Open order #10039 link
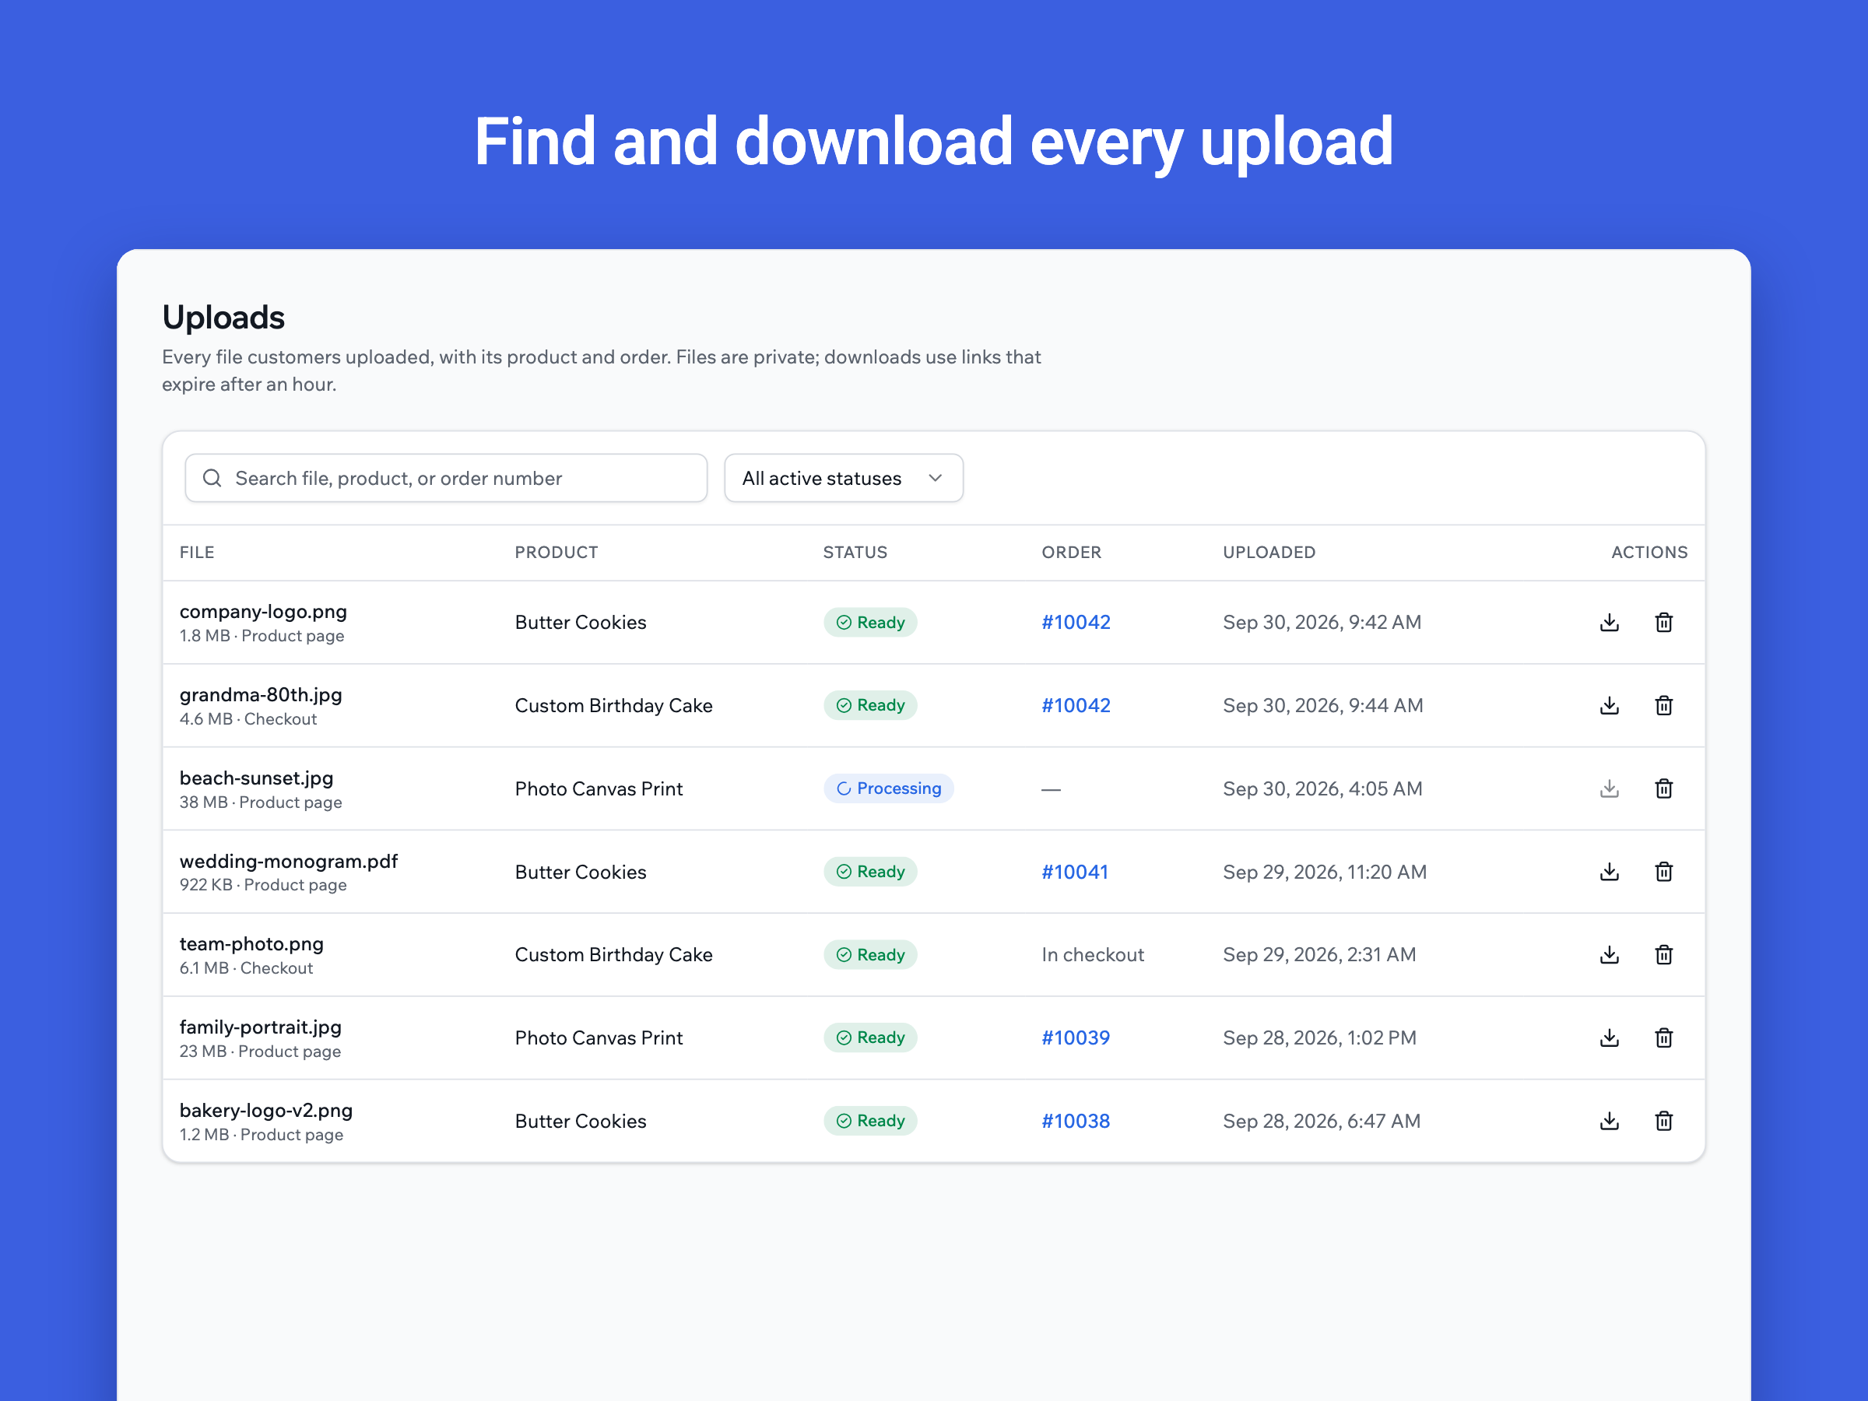 pyautogui.click(x=1075, y=1038)
